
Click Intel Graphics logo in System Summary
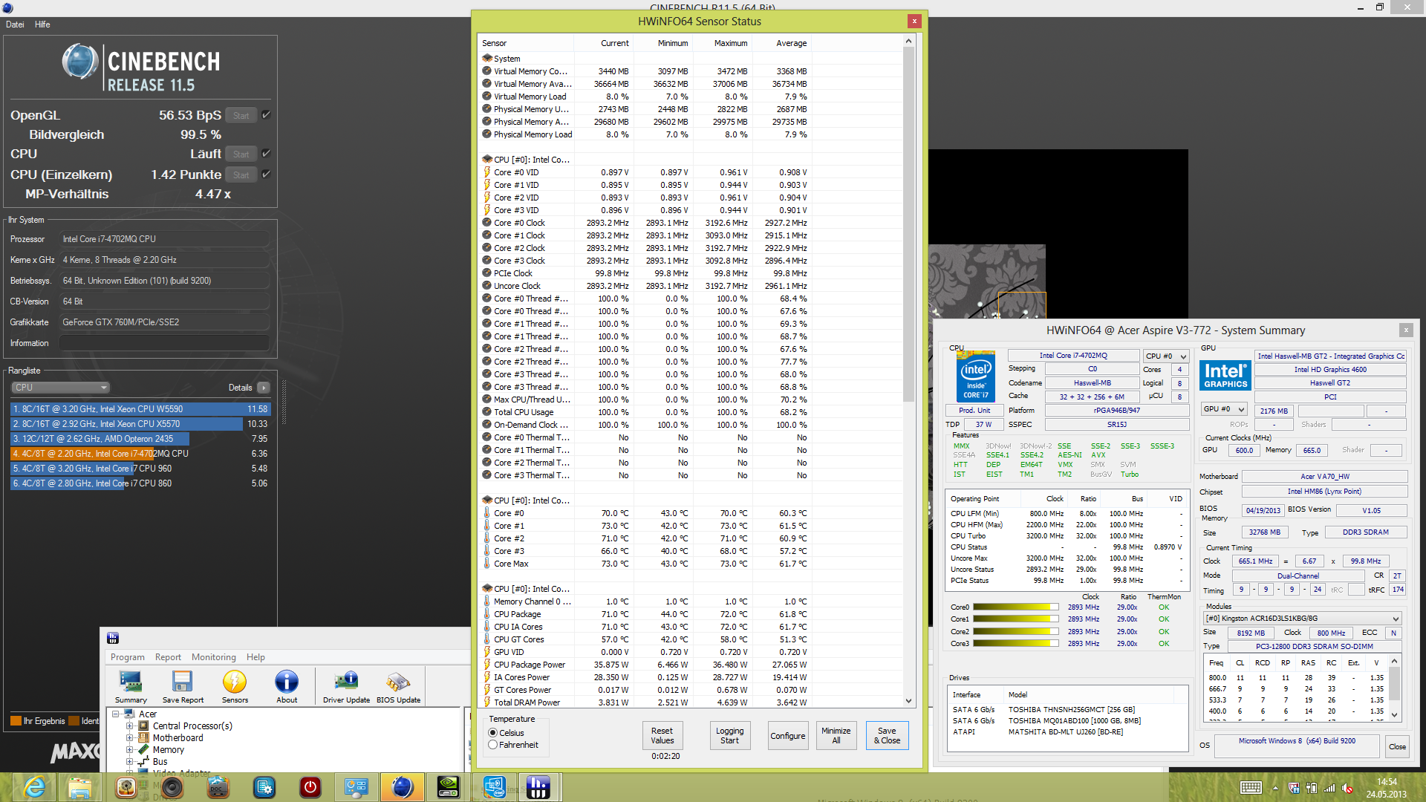(x=1225, y=375)
